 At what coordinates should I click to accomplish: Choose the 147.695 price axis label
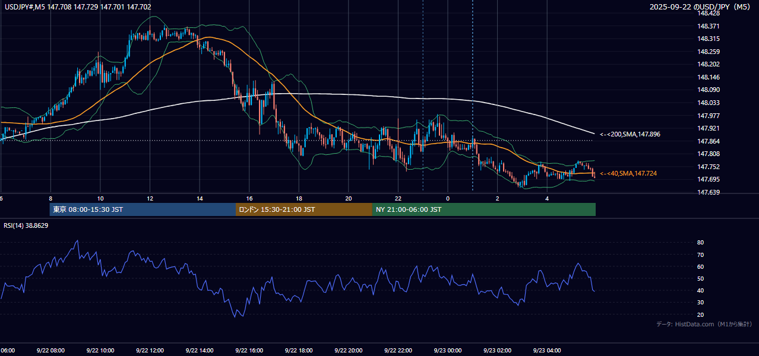[x=709, y=179]
